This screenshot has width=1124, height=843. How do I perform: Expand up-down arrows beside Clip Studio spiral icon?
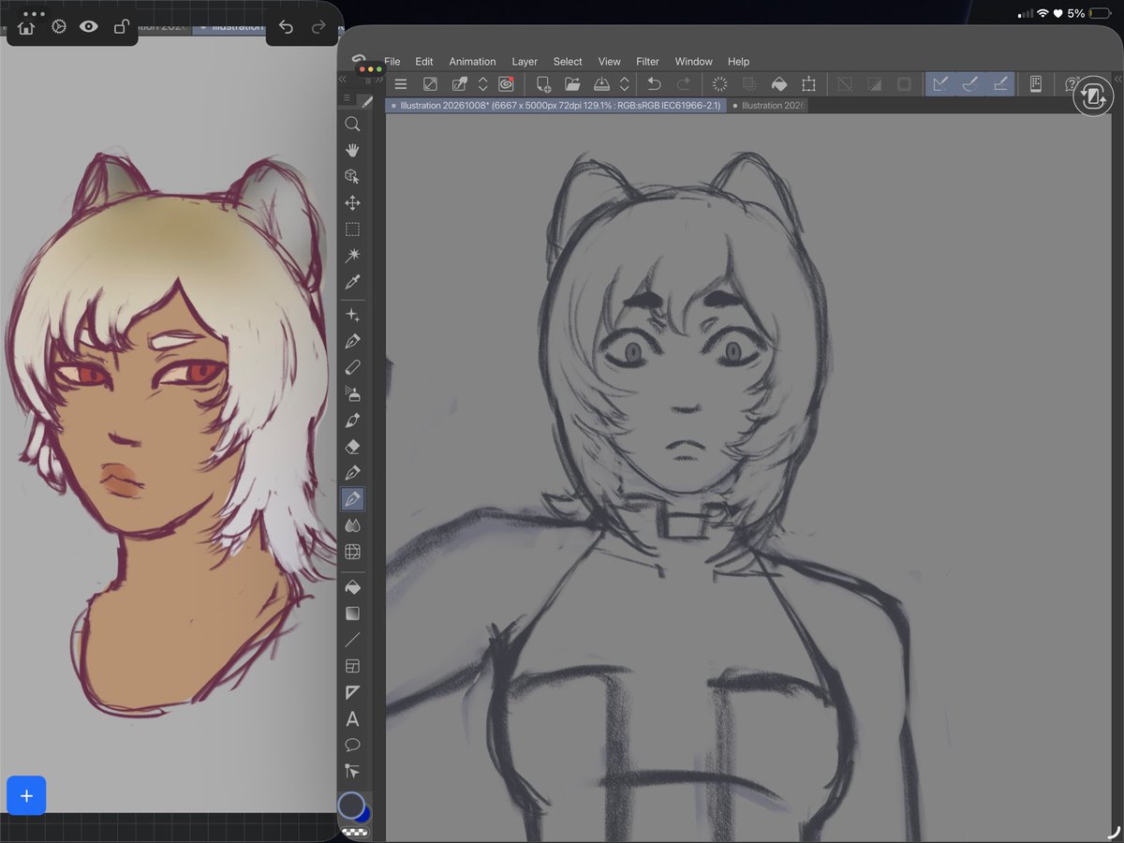[x=483, y=84]
